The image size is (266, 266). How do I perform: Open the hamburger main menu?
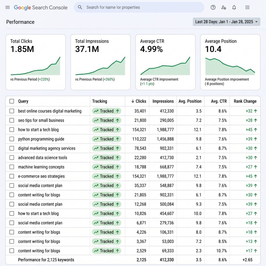pyautogui.click(x=8, y=7)
